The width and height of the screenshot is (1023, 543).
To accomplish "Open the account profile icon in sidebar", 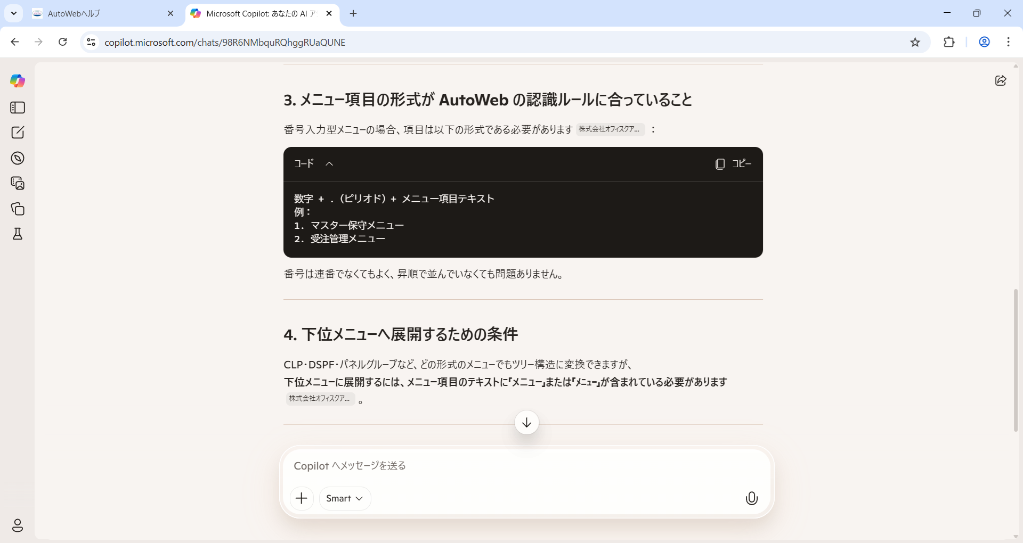I will (18, 525).
